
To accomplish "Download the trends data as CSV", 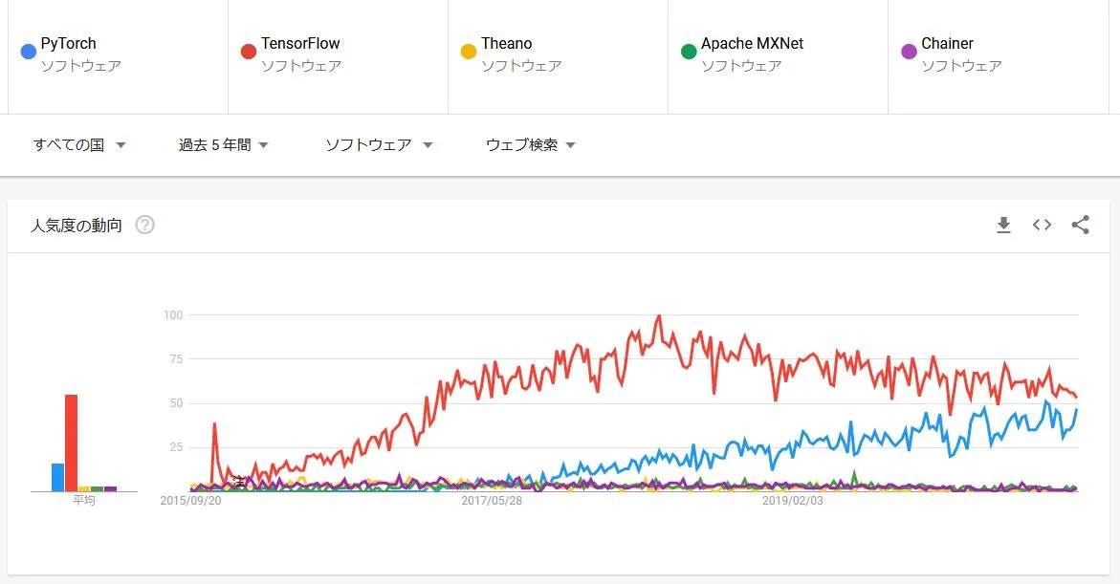I will [x=1003, y=226].
